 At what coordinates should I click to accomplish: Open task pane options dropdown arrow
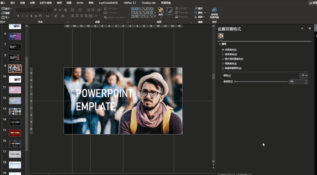(x=302, y=28)
